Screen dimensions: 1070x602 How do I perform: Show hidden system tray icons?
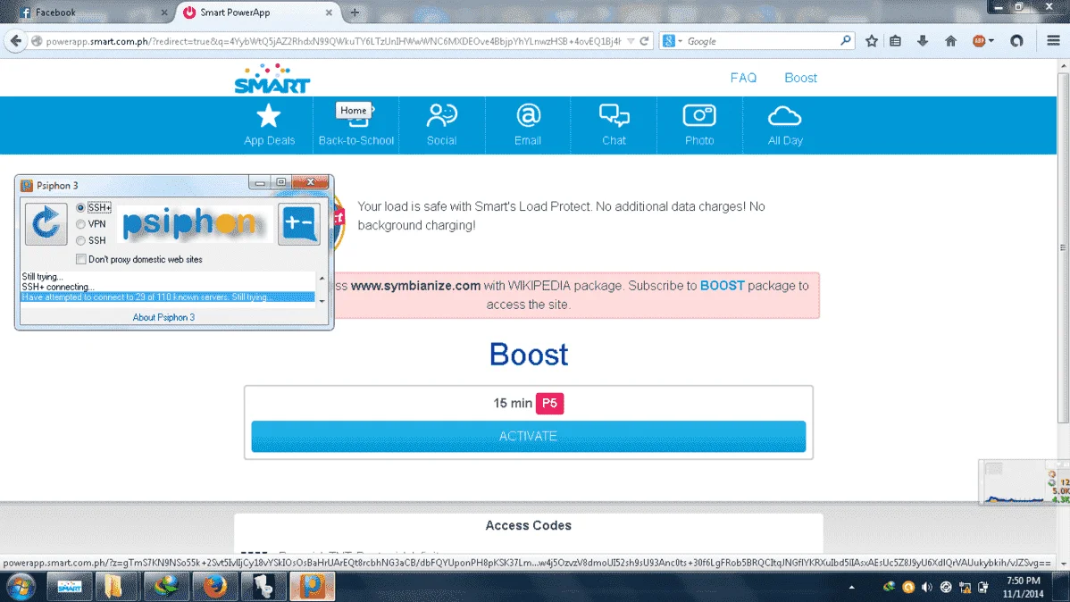point(852,587)
